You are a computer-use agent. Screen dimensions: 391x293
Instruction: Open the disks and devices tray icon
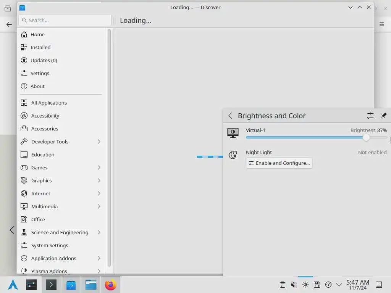click(317, 285)
